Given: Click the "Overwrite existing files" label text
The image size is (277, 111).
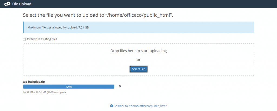Looking at the screenshot, I should tap(42, 39).
